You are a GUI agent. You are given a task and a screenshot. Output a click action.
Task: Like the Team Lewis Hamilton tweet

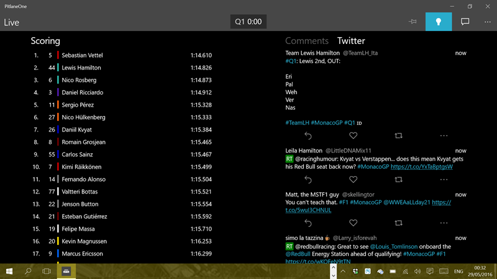pos(353,136)
